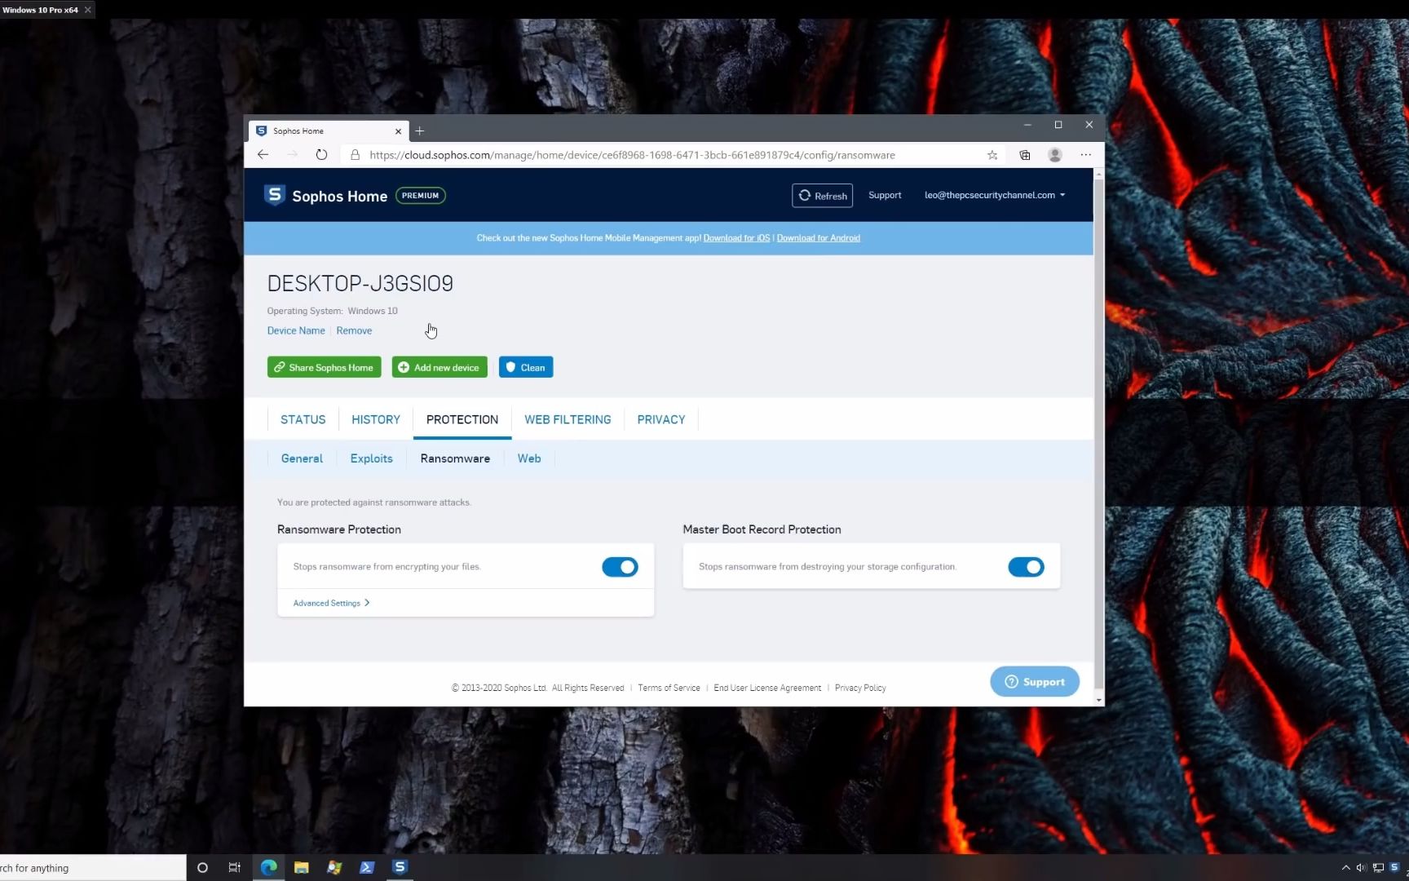Open the Sophos app on taskbar
The image size is (1409, 881).
click(400, 866)
